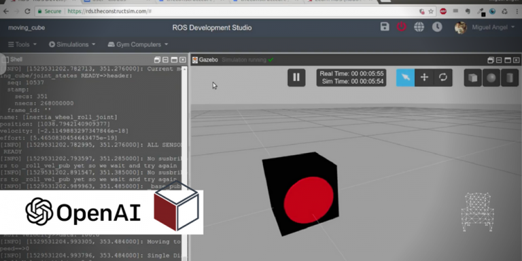
Task: Insert a box shape into the scene
Action: pyautogui.click(x=473, y=77)
